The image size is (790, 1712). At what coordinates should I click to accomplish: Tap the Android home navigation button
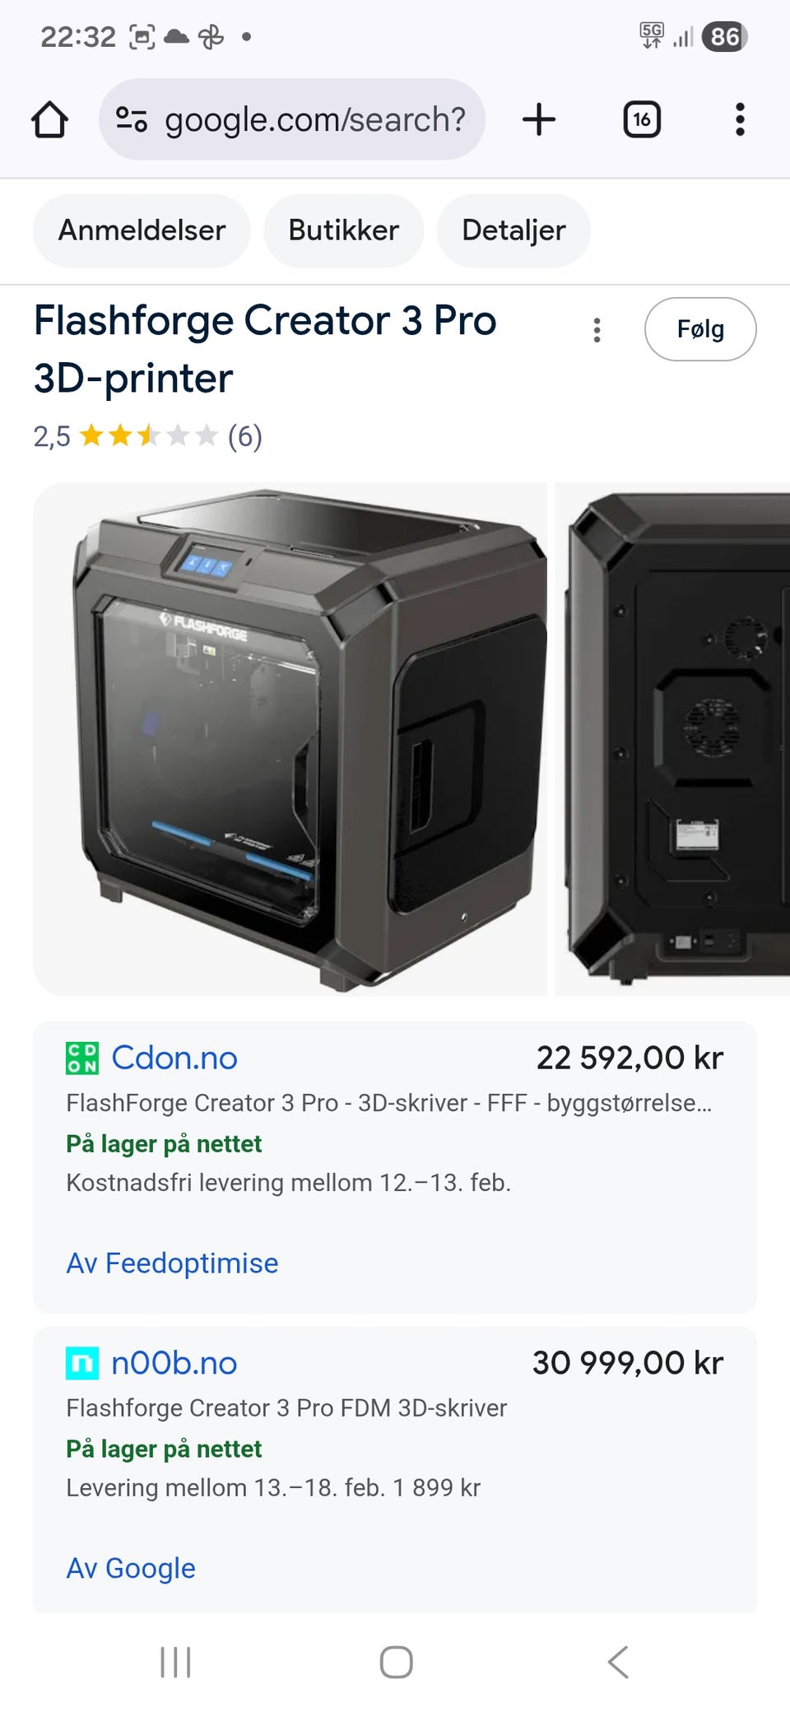(x=396, y=1662)
